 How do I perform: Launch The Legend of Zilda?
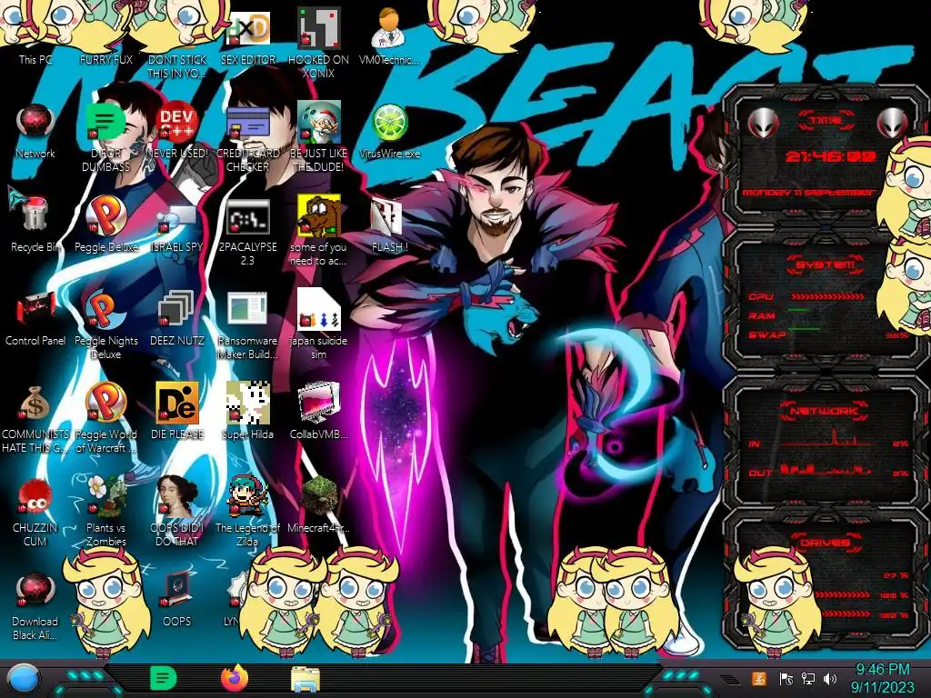click(x=247, y=497)
